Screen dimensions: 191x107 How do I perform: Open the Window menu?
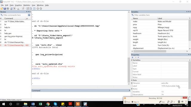[40, 5]
